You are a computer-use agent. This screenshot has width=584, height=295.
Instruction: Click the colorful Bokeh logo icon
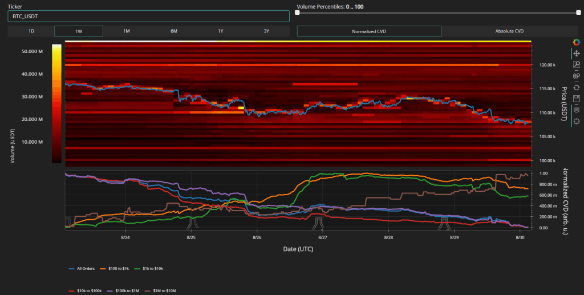click(x=576, y=42)
